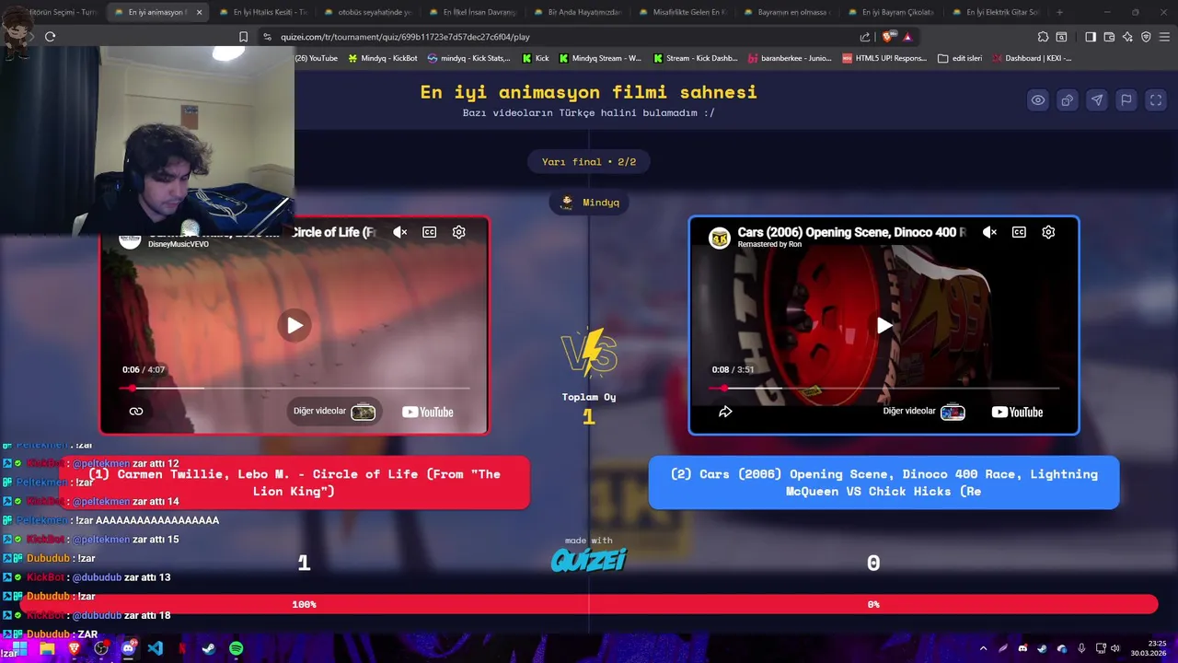
Task: Reload the page
Action: pos(50,37)
